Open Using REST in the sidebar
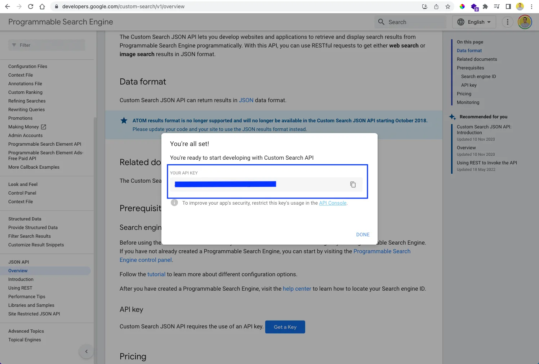Screen dimensions: 539x364 point(20,288)
